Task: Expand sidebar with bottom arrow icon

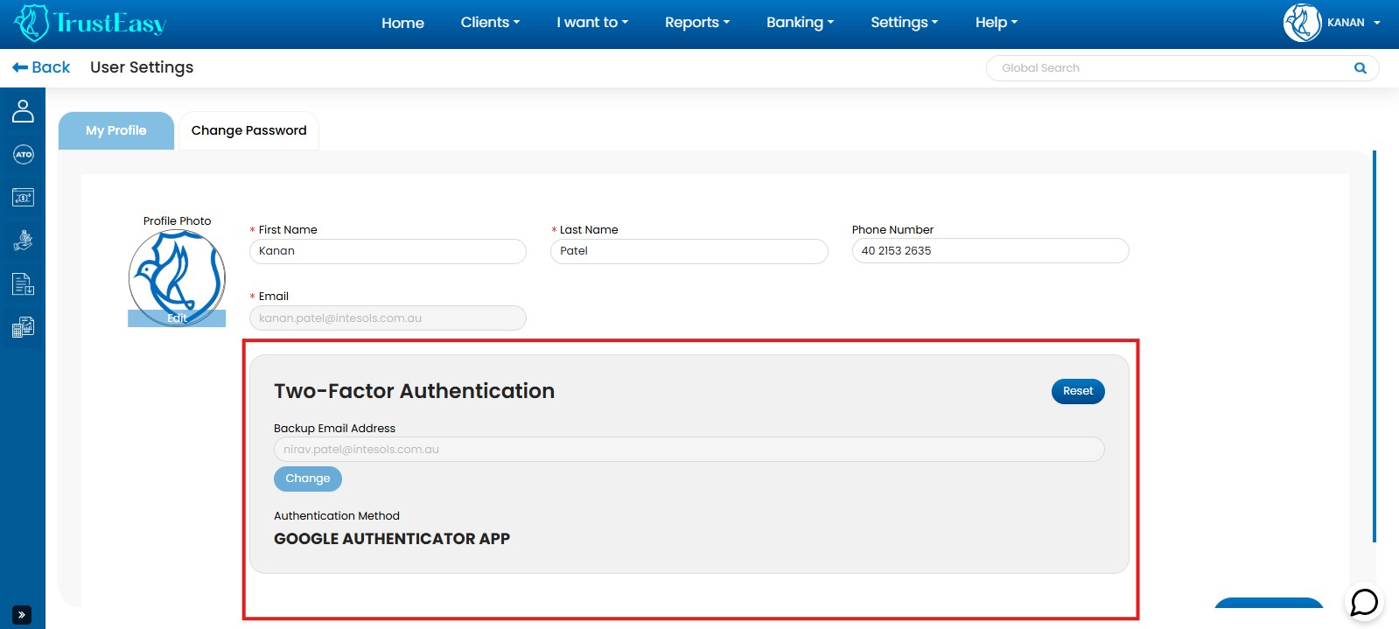Action: pyautogui.click(x=22, y=615)
